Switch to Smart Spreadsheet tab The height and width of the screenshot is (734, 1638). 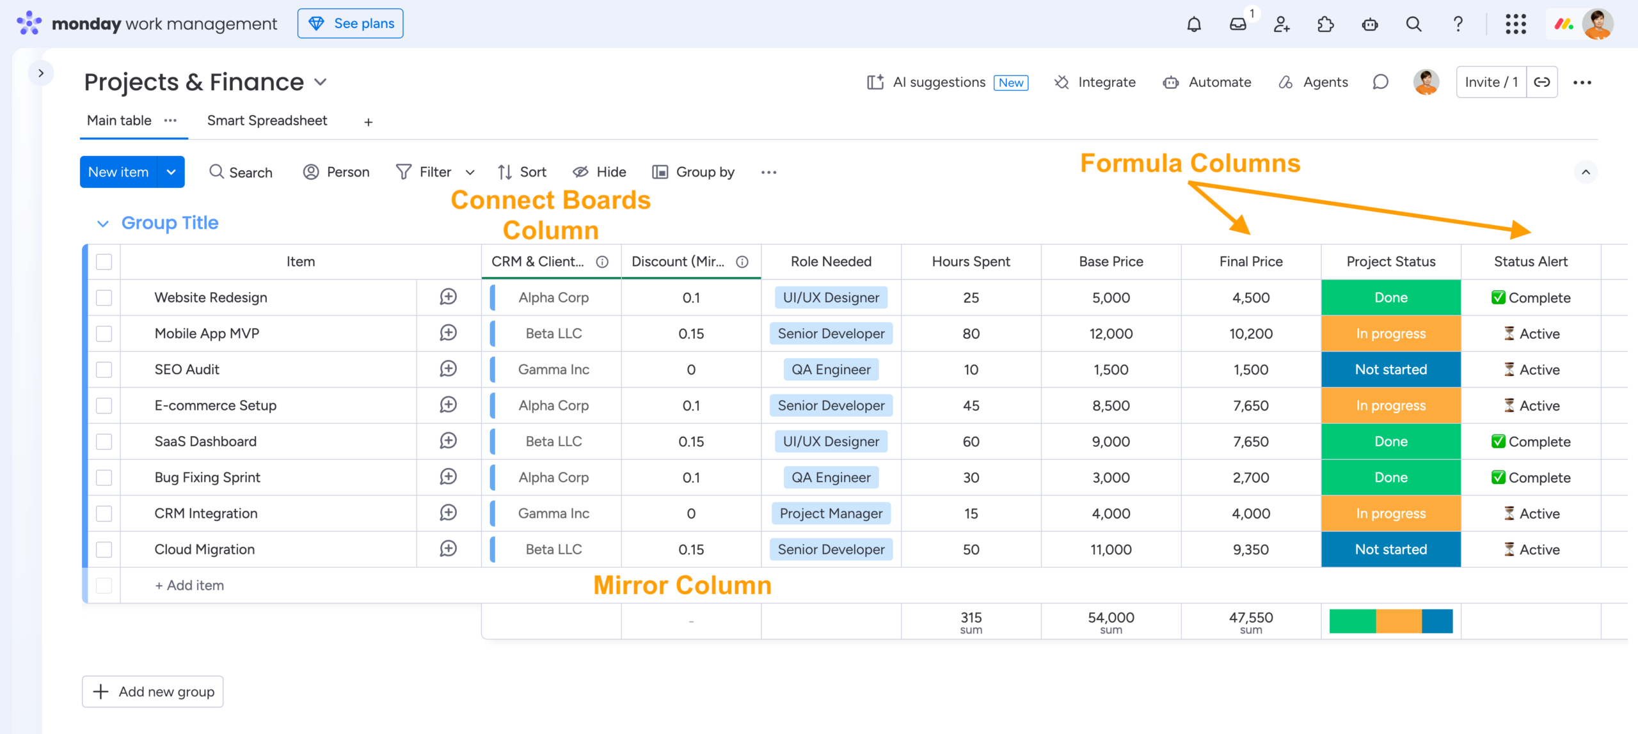coord(267,120)
